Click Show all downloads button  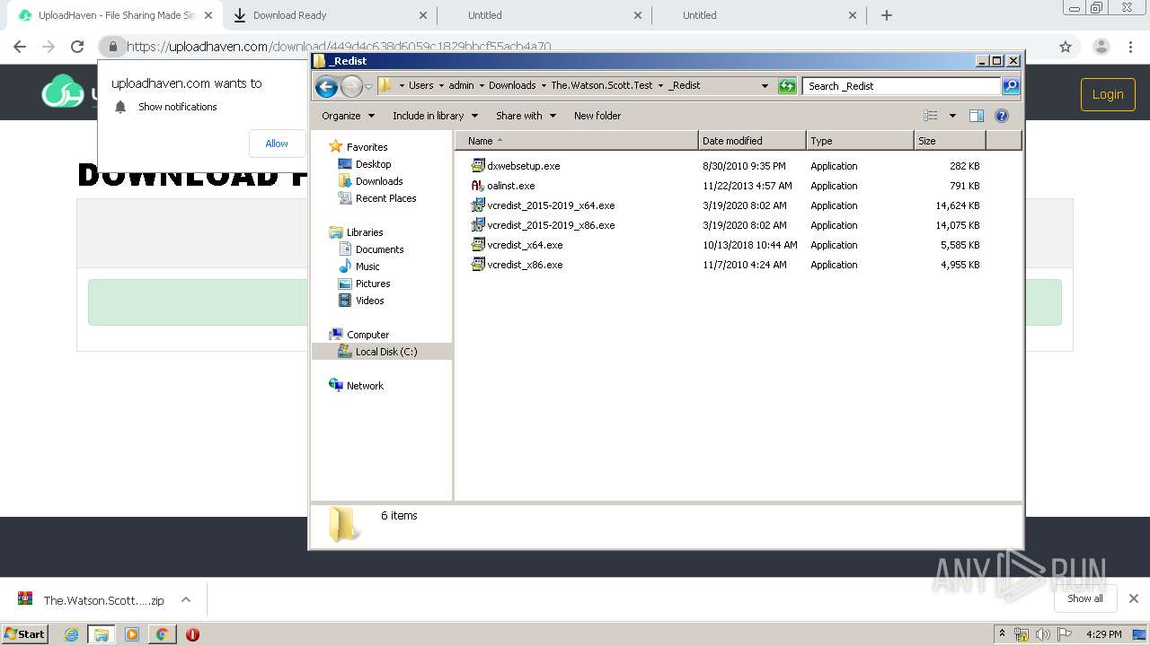click(x=1085, y=598)
